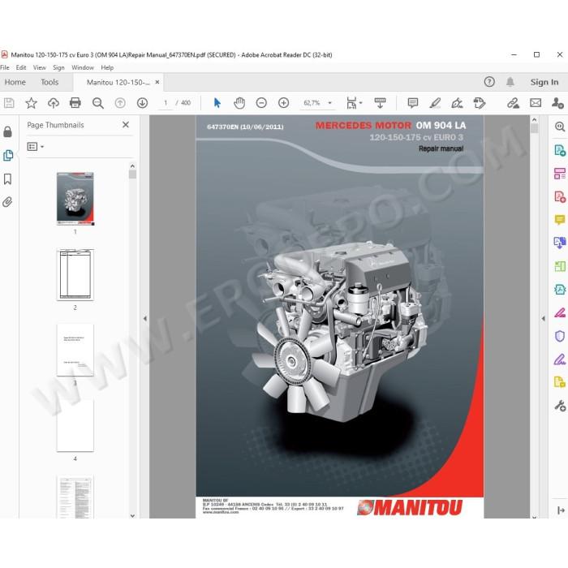568x568 pixels.
Task: Save the file using the floppy disk icon
Action: (9, 103)
